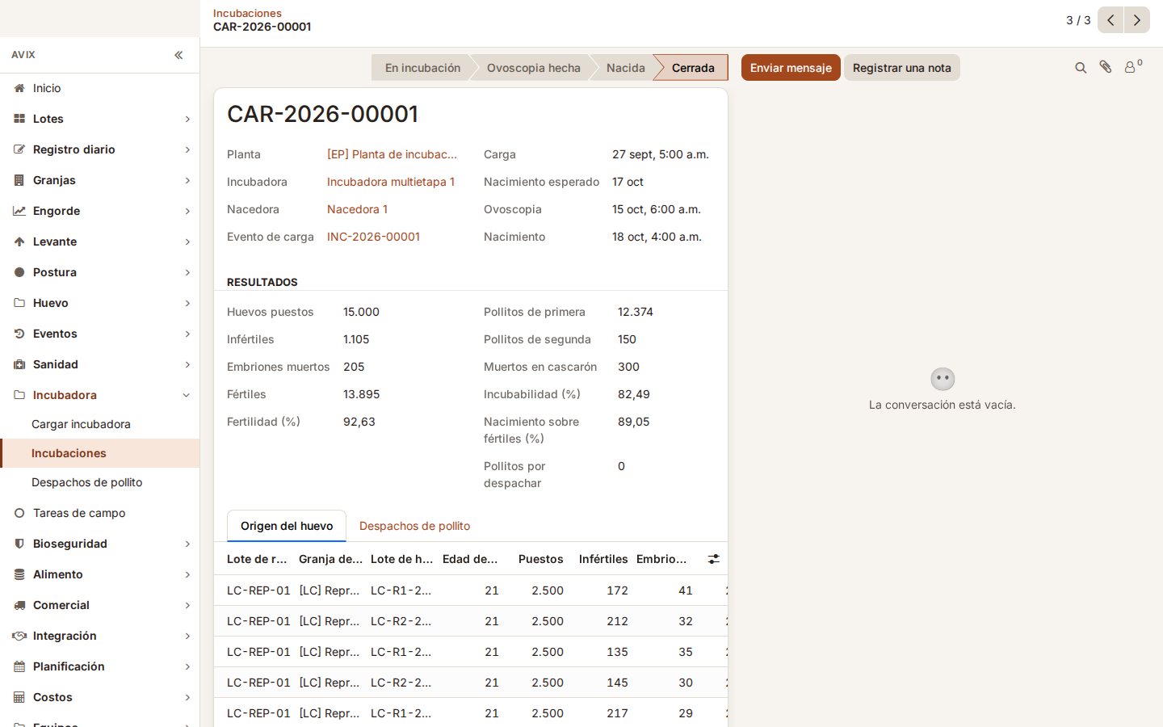Select Origen del huevo tab

tap(287, 526)
